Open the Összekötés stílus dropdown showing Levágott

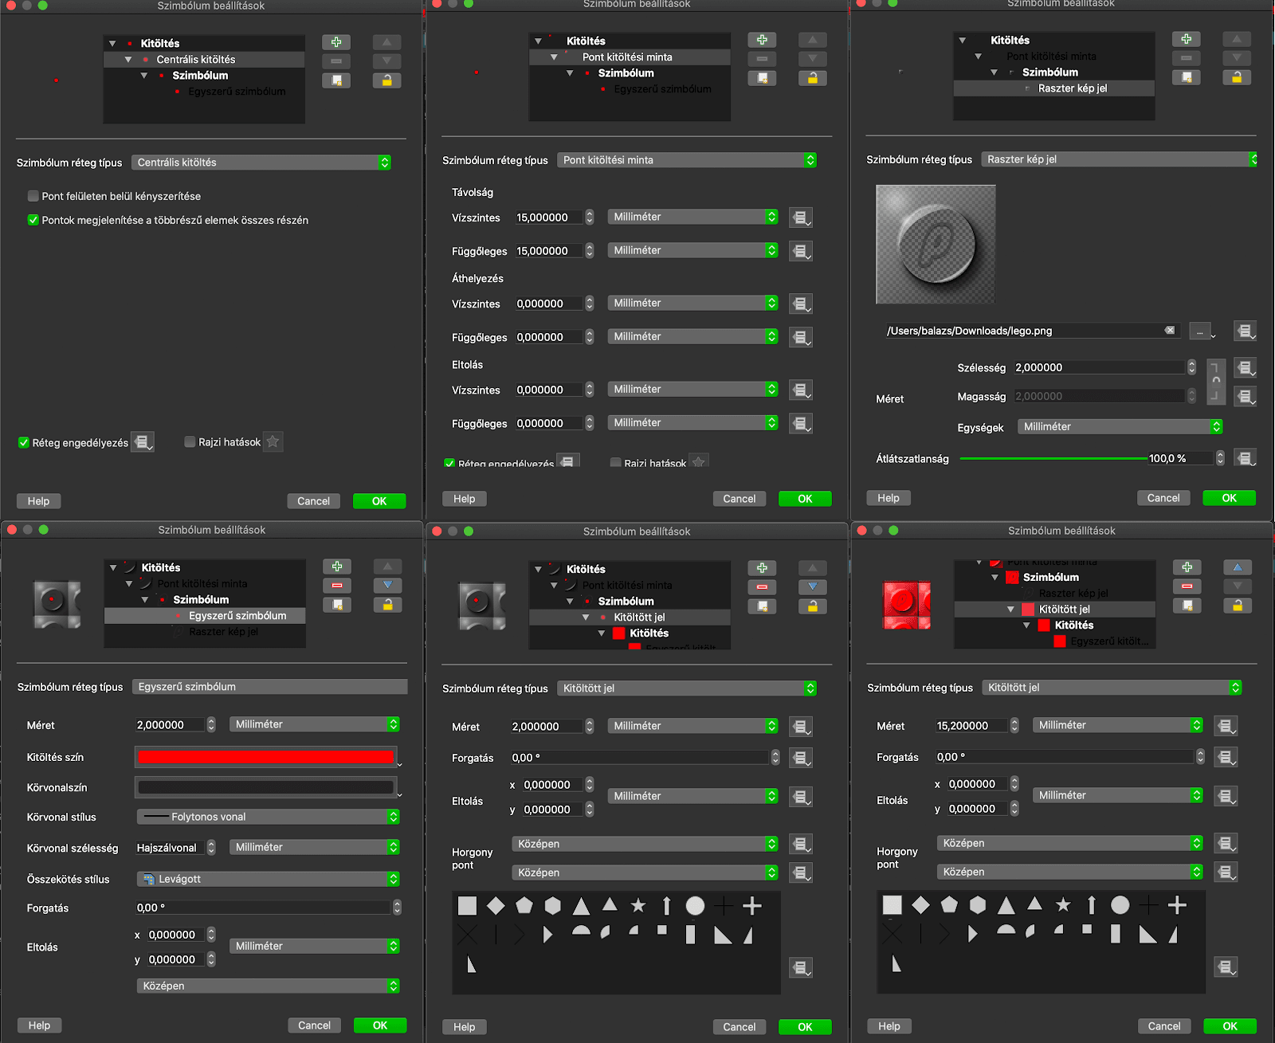268,879
